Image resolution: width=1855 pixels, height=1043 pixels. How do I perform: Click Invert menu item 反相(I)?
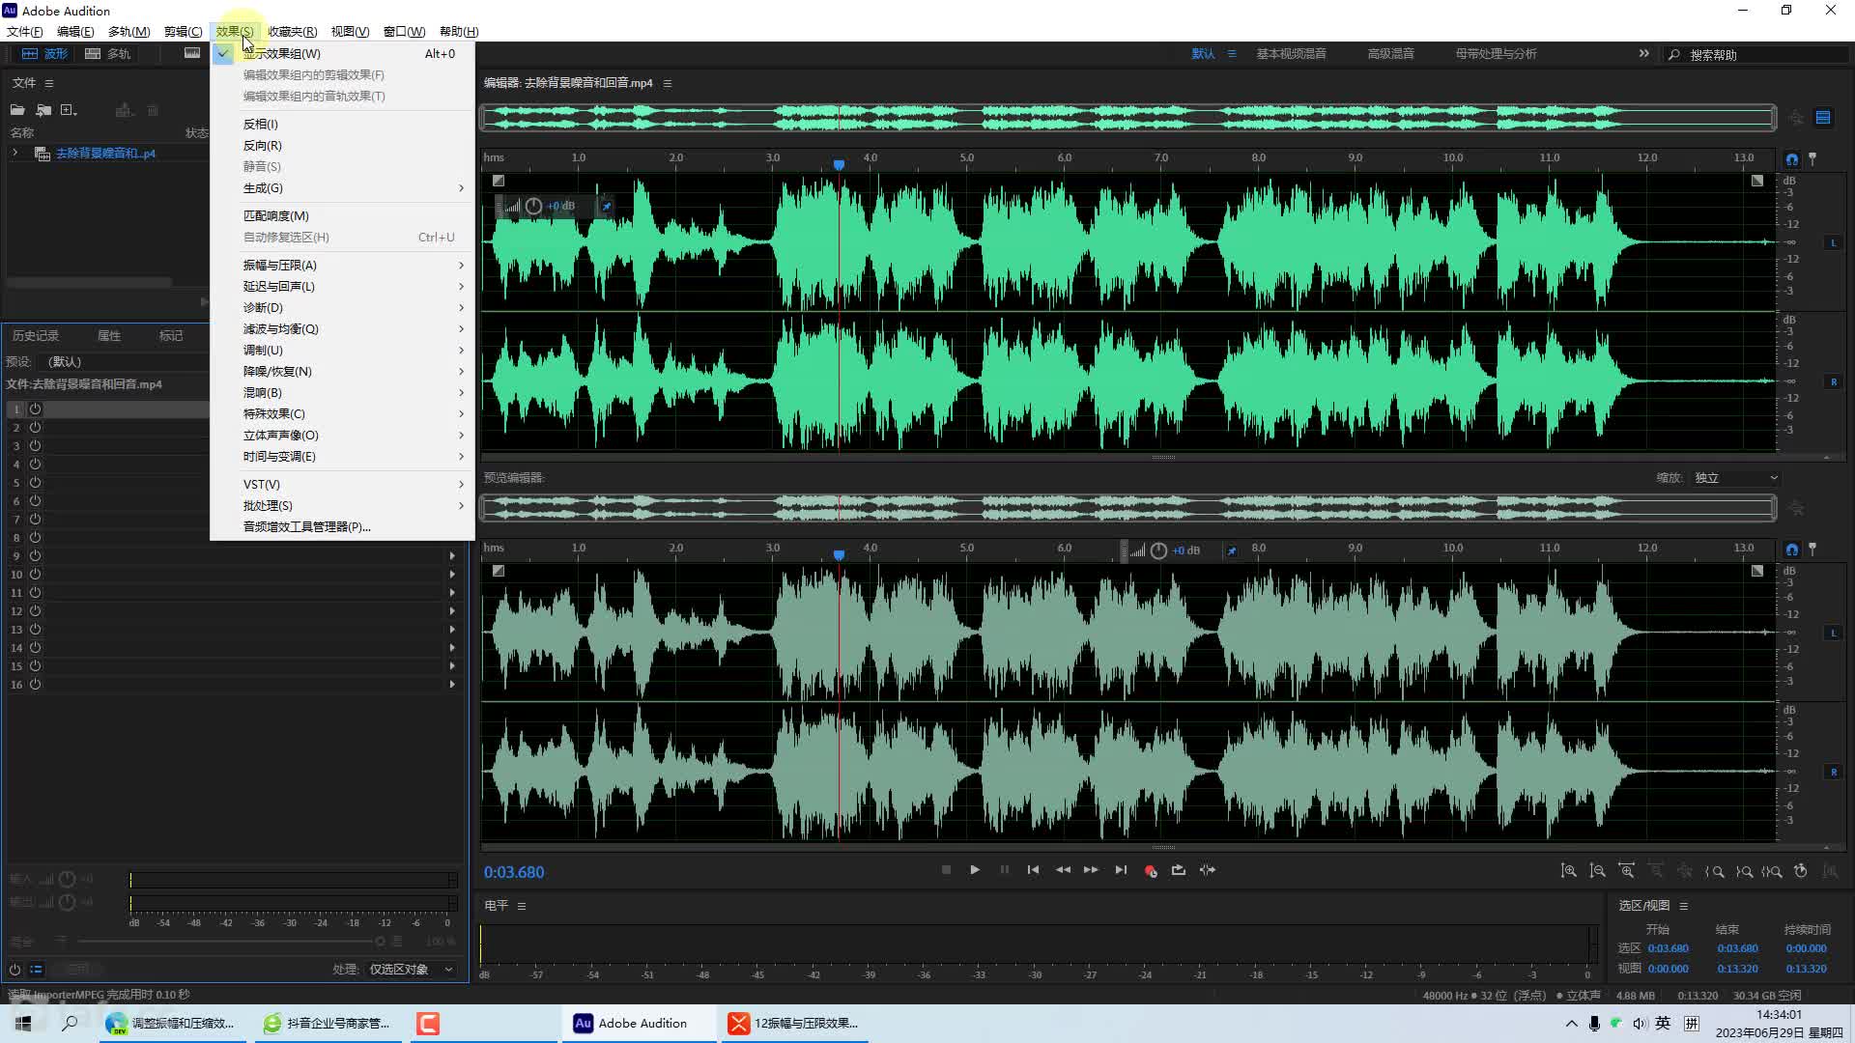click(342, 124)
